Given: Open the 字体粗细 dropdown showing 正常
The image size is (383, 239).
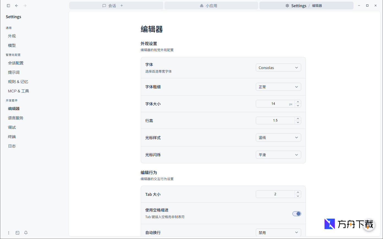Looking at the screenshot, I should tap(278, 87).
